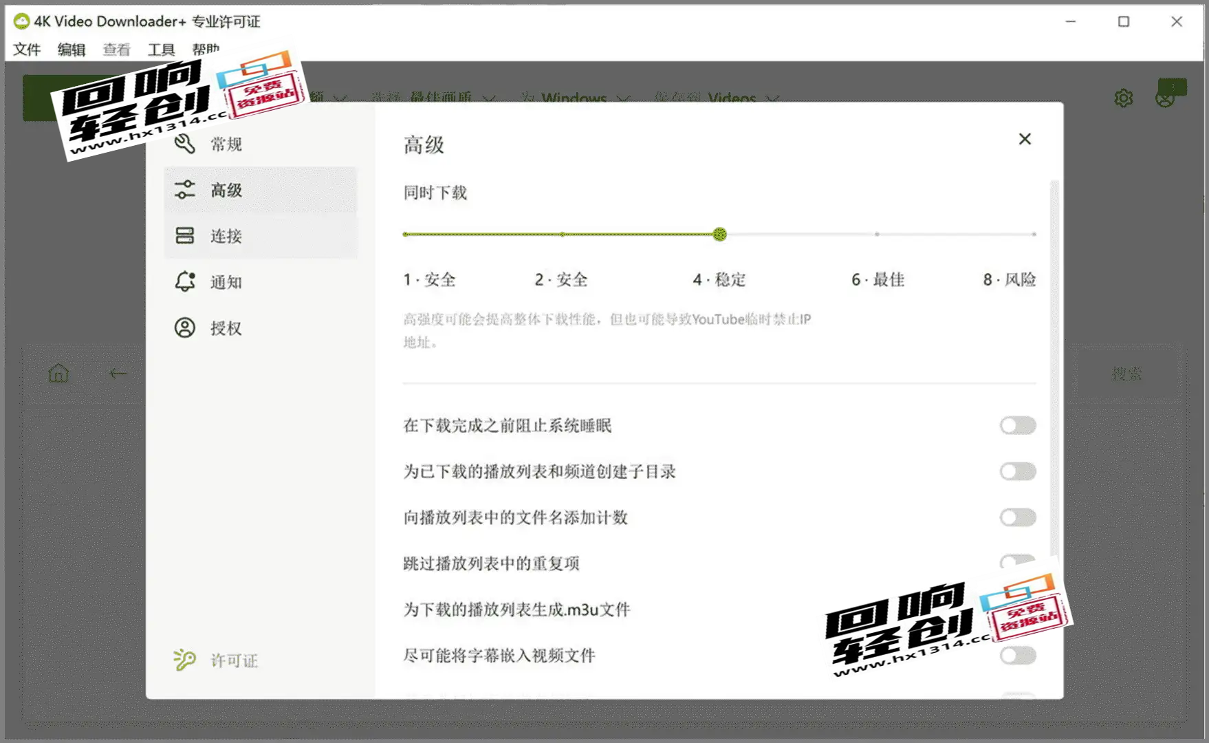Click the account icon in main window toolbar
Viewport: 1209px width, 743px height.
tap(1165, 99)
